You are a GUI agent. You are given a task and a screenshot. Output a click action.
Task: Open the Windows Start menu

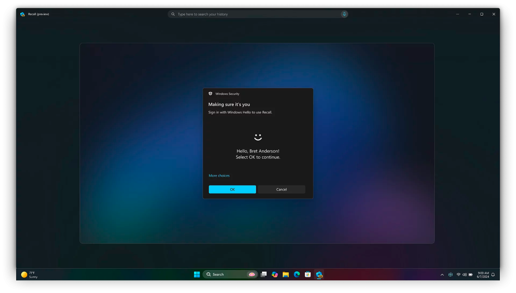tap(197, 274)
